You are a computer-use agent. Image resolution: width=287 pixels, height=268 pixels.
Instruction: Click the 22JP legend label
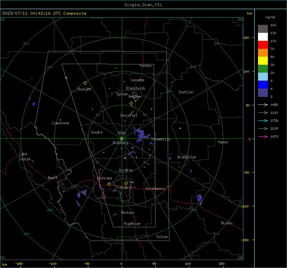(x=274, y=129)
